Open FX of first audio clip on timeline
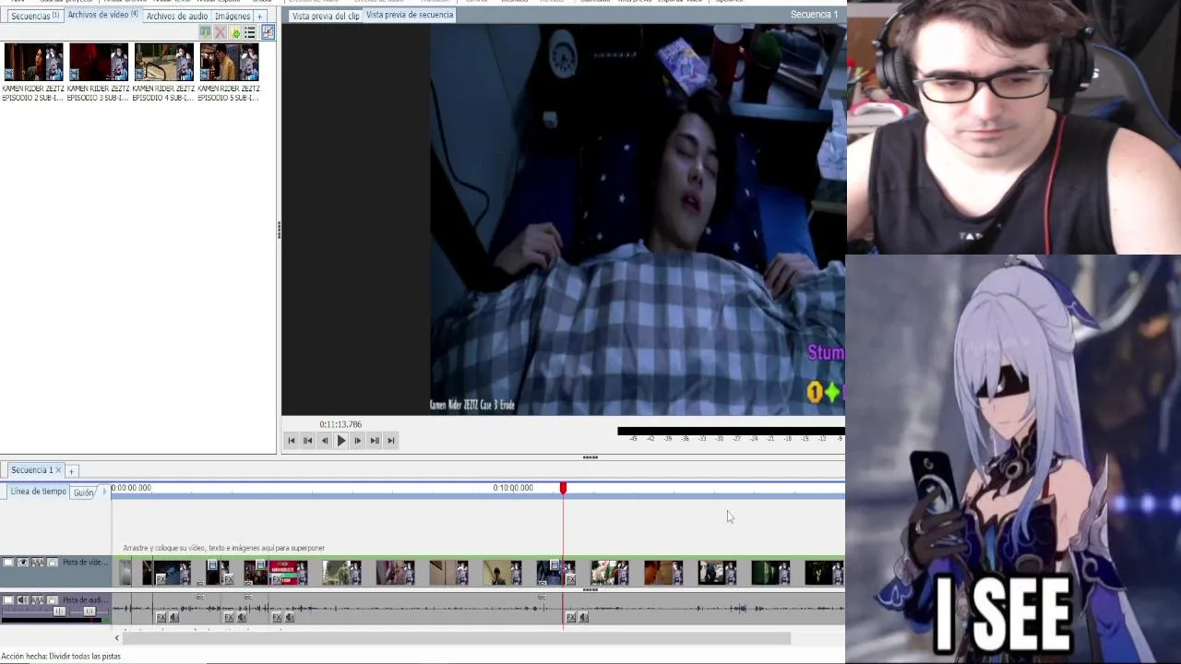 161,617
